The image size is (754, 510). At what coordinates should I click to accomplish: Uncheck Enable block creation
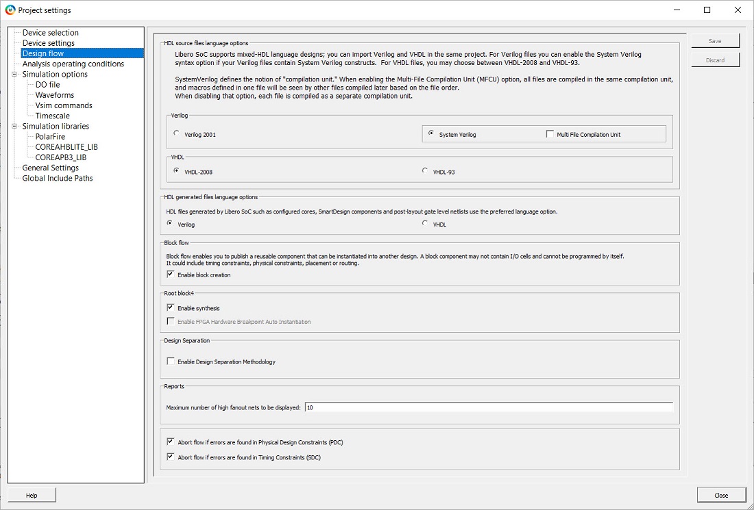click(171, 275)
